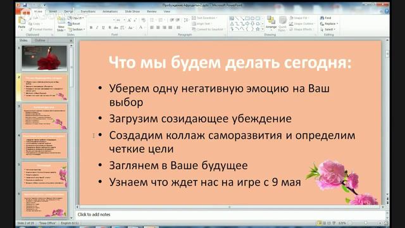Click Convert to SmartArt button

(x=208, y=30)
